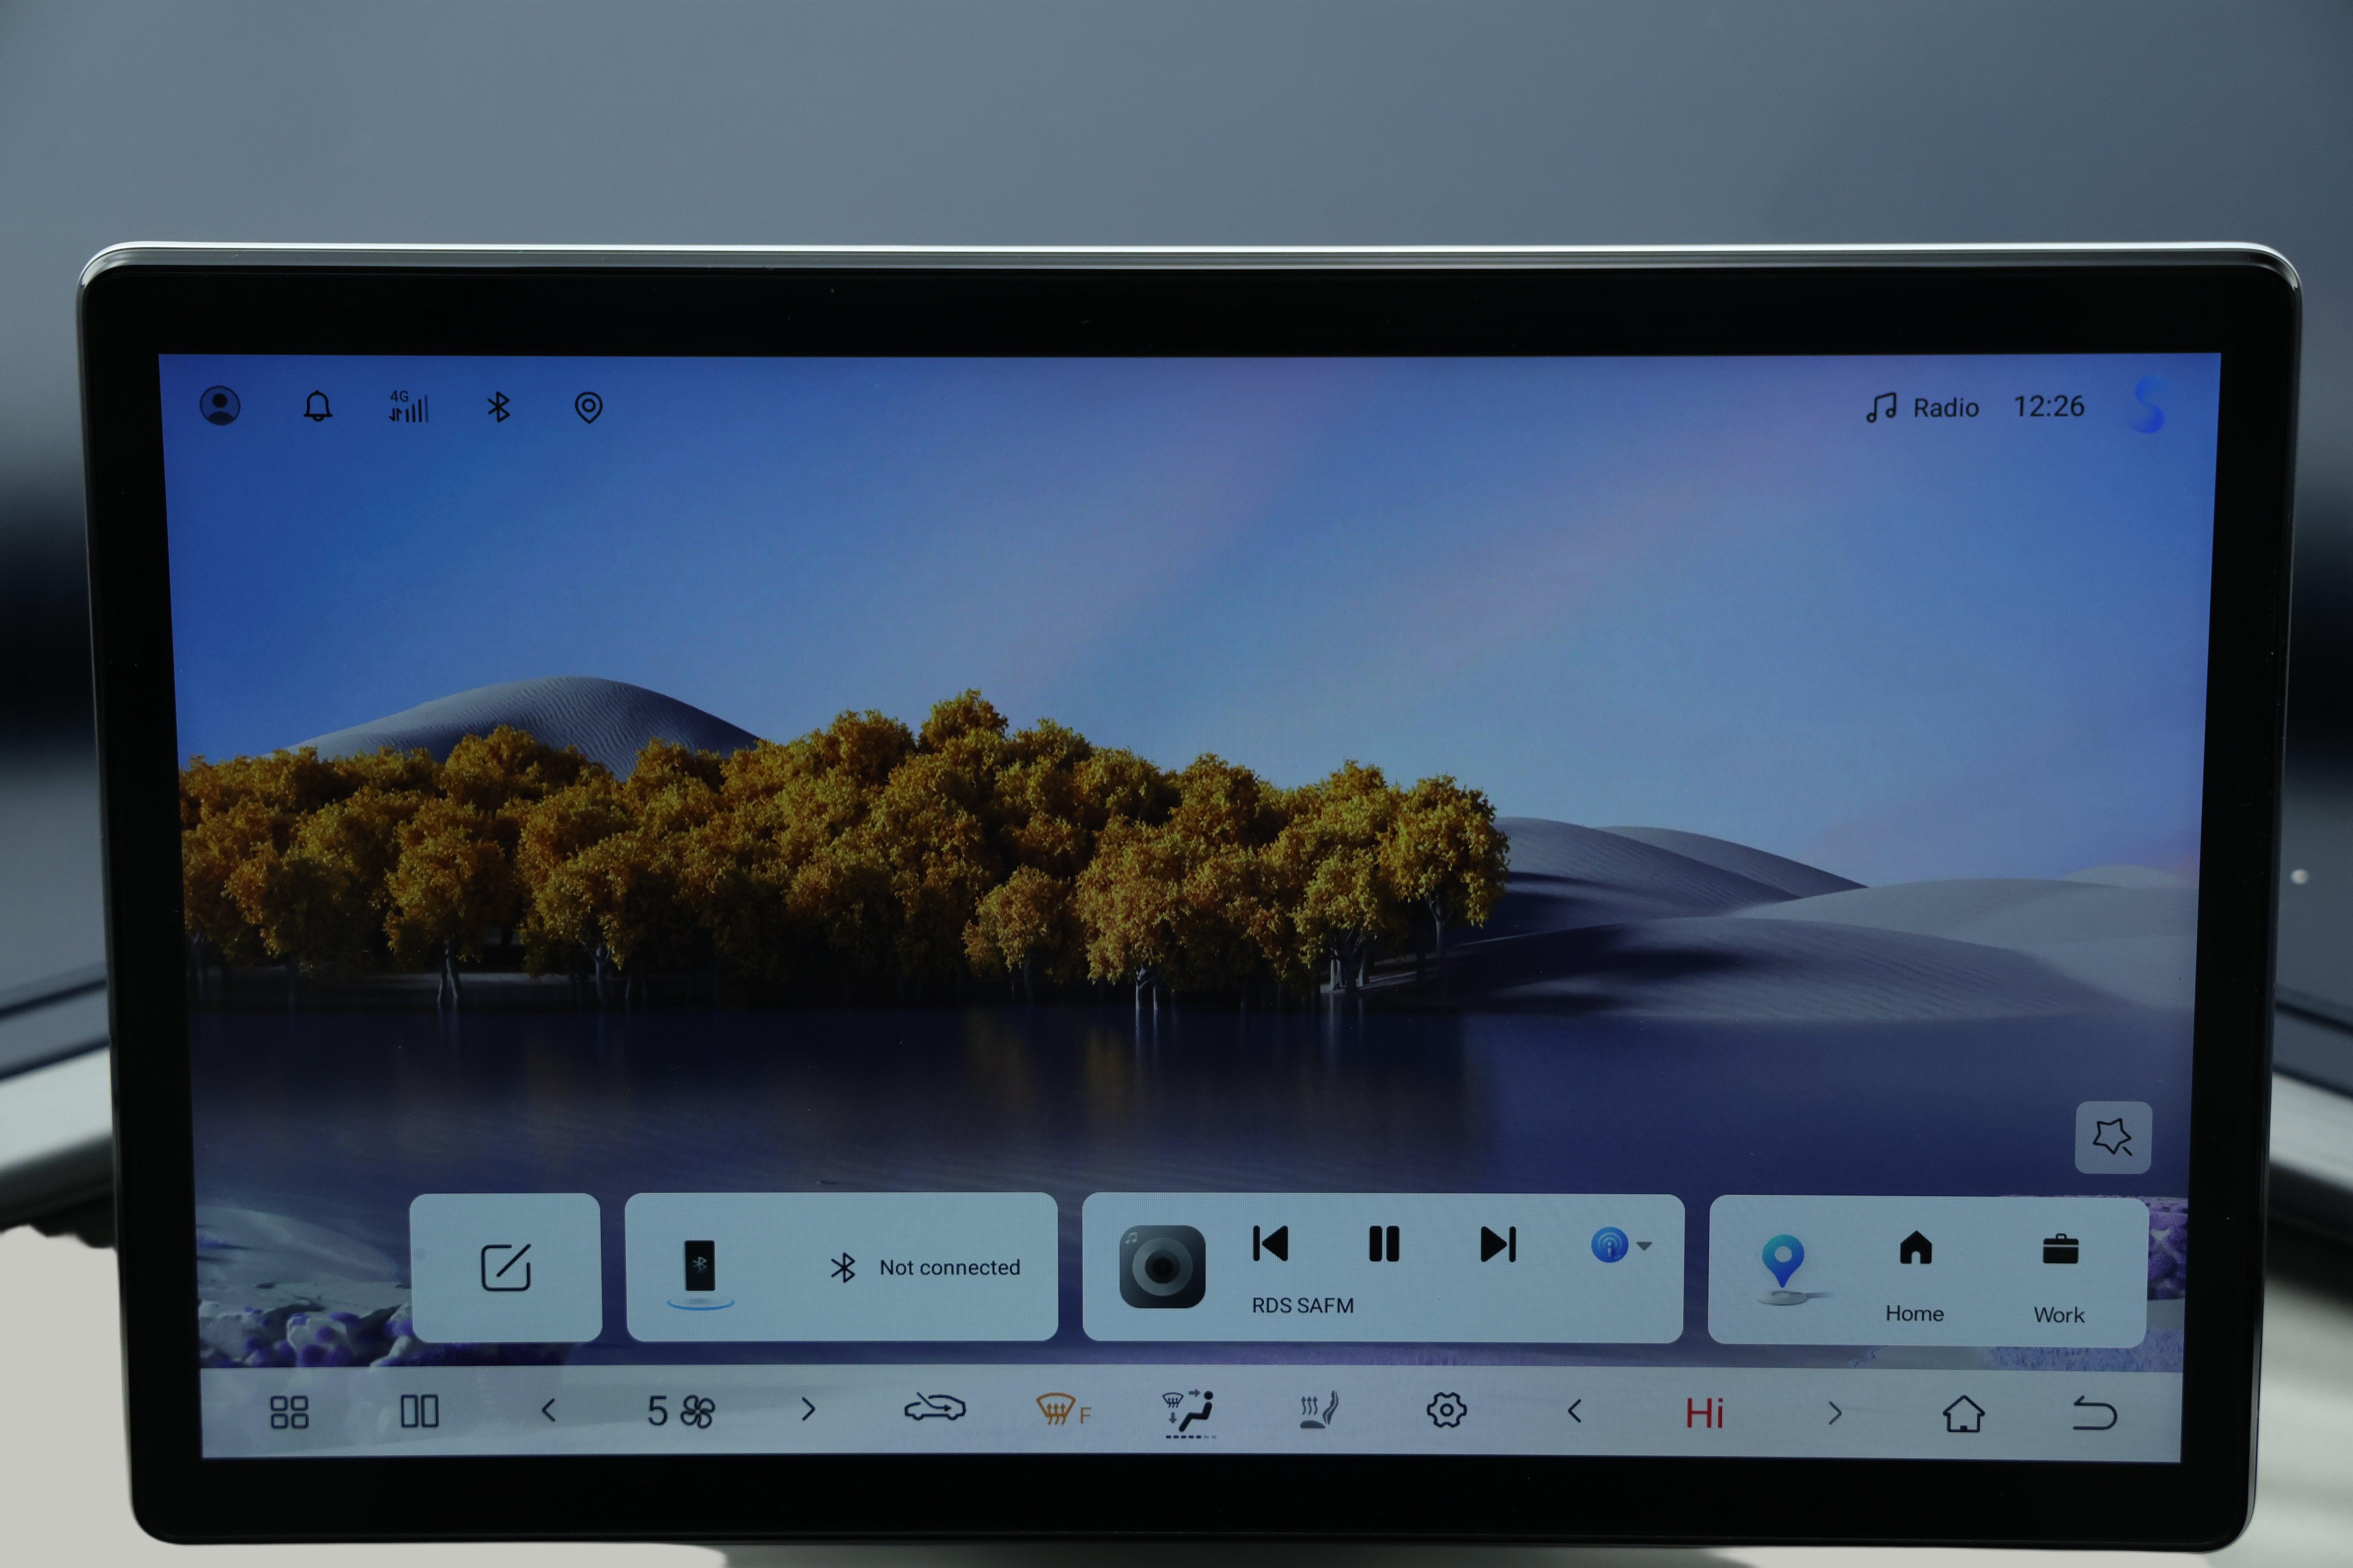Open the all apps grid
Viewport: 2353px width, 1568px height.
click(x=289, y=1412)
